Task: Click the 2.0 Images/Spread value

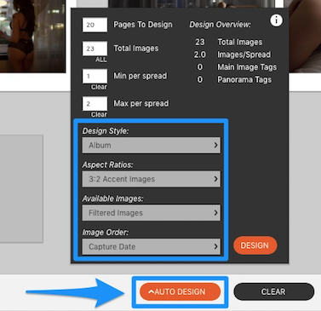Action: pos(200,55)
